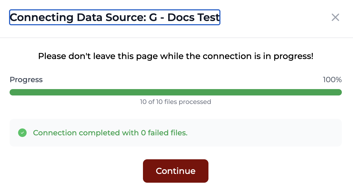The image size is (353, 192).
Task: Click the green success checkmark icon
Action: tap(22, 133)
